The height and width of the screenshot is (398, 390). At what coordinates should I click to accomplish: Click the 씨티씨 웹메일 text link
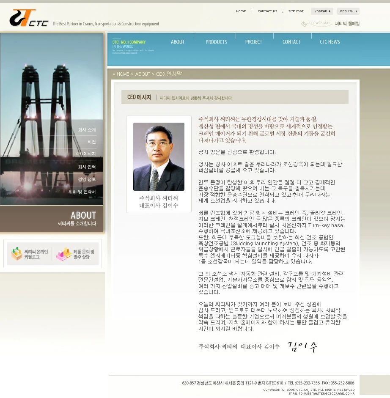(347, 24)
